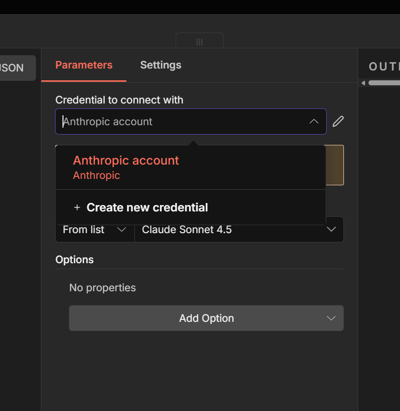This screenshot has height=411, width=400.
Task: Expand the From list mode selector
Action: point(94,230)
